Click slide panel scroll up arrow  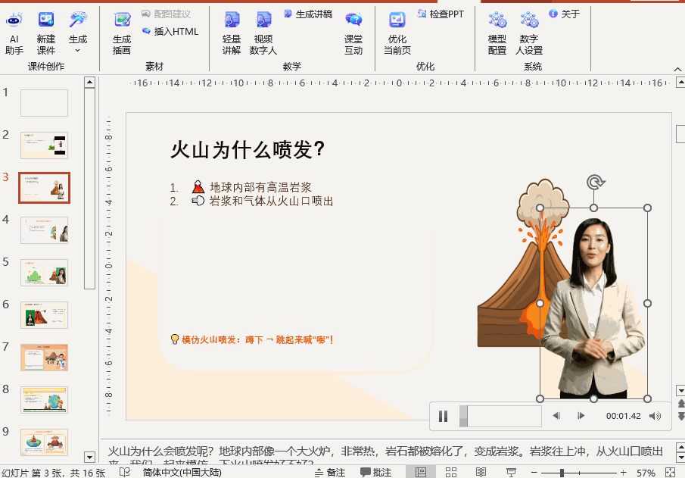tap(89, 83)
